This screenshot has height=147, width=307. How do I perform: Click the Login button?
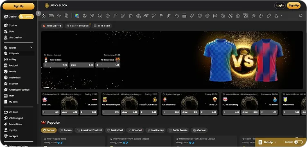coord(280,5)
